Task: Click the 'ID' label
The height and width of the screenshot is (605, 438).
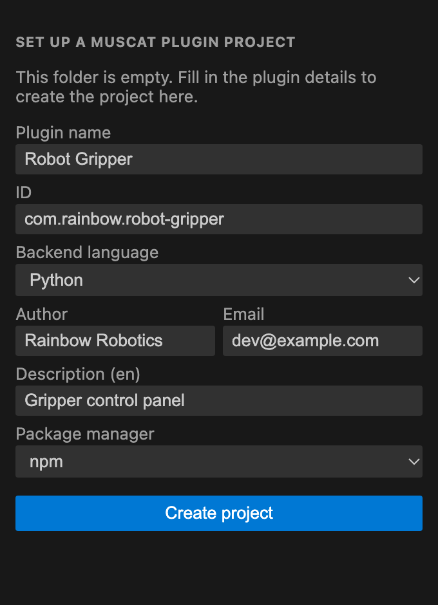Action: 23,192
